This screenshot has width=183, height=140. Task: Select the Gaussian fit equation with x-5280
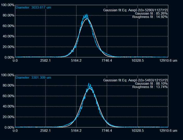tap(135, 10)
